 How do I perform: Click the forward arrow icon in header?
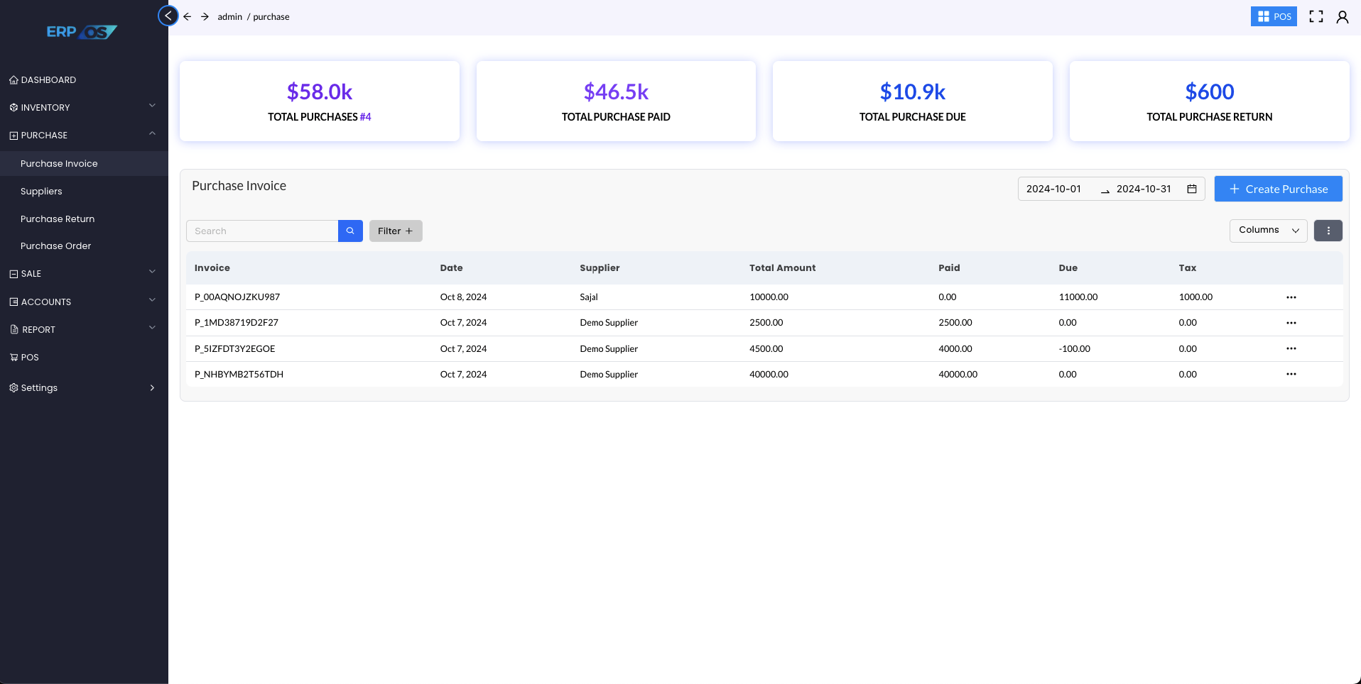205,16
